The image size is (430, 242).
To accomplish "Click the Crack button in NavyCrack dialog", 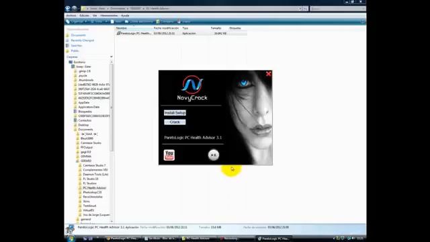I will 175,122.
